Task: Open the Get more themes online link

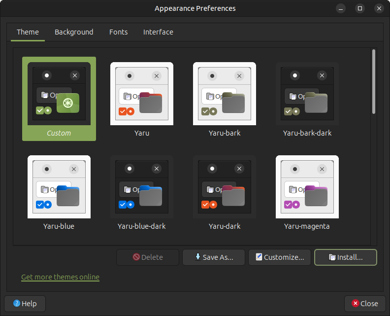Action: [x=60, y=277]
